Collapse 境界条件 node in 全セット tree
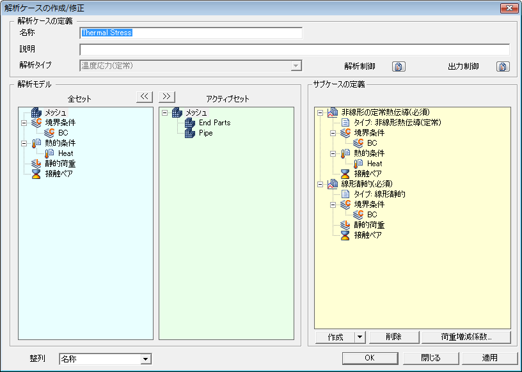 click(24, 123)
